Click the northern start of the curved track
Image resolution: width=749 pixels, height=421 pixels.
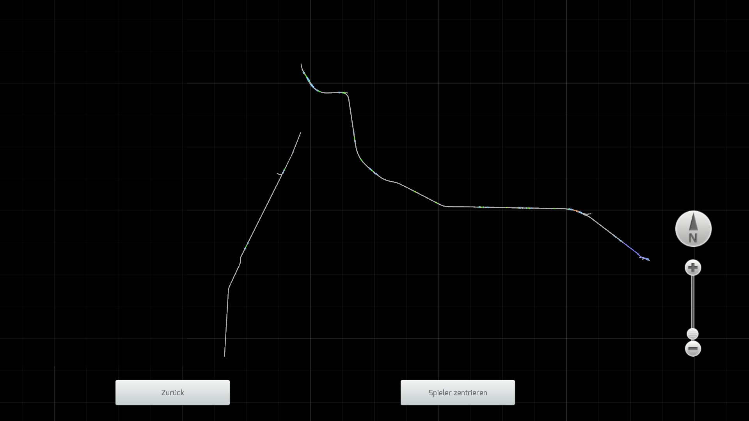(301, 65)
